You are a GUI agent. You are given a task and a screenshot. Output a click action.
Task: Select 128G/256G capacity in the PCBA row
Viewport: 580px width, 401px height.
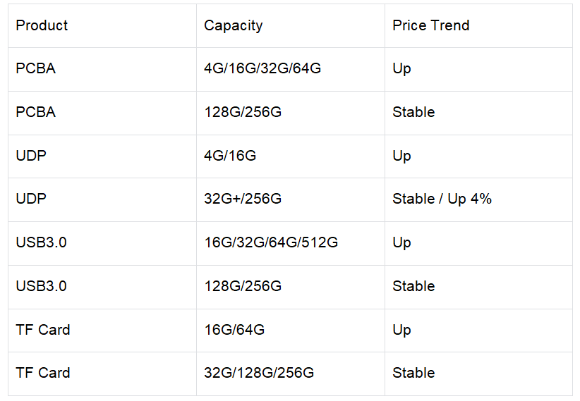click(242, 113)
